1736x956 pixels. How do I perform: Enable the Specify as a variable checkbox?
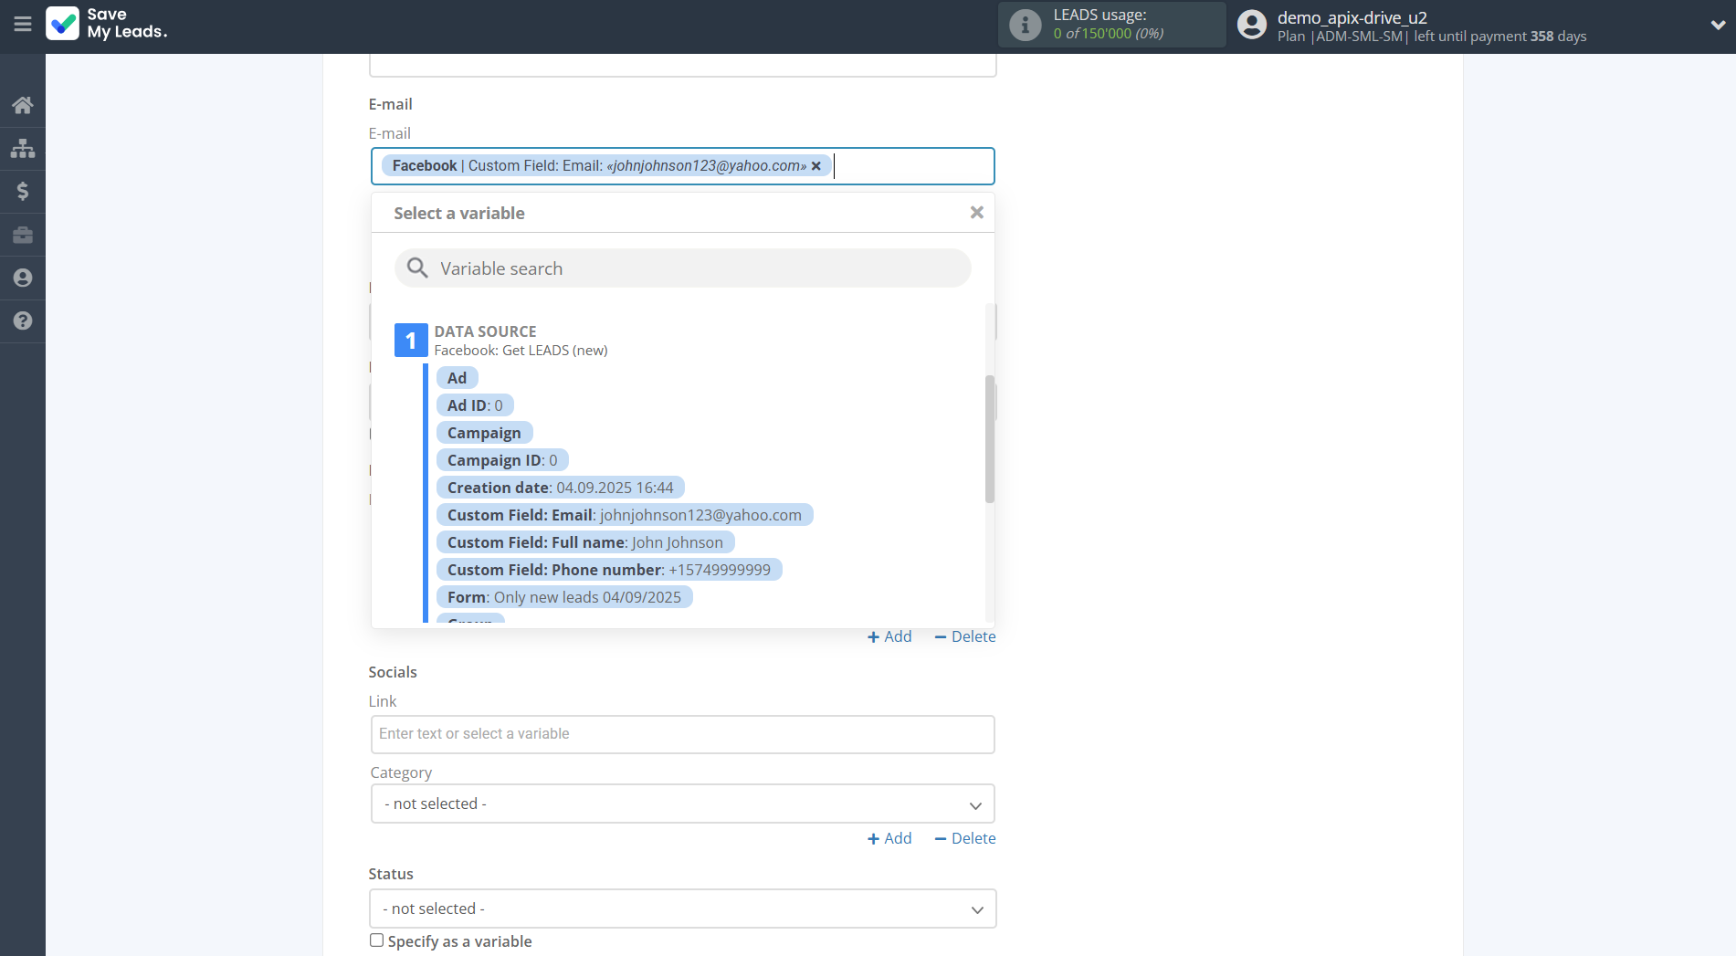(376, 940)
